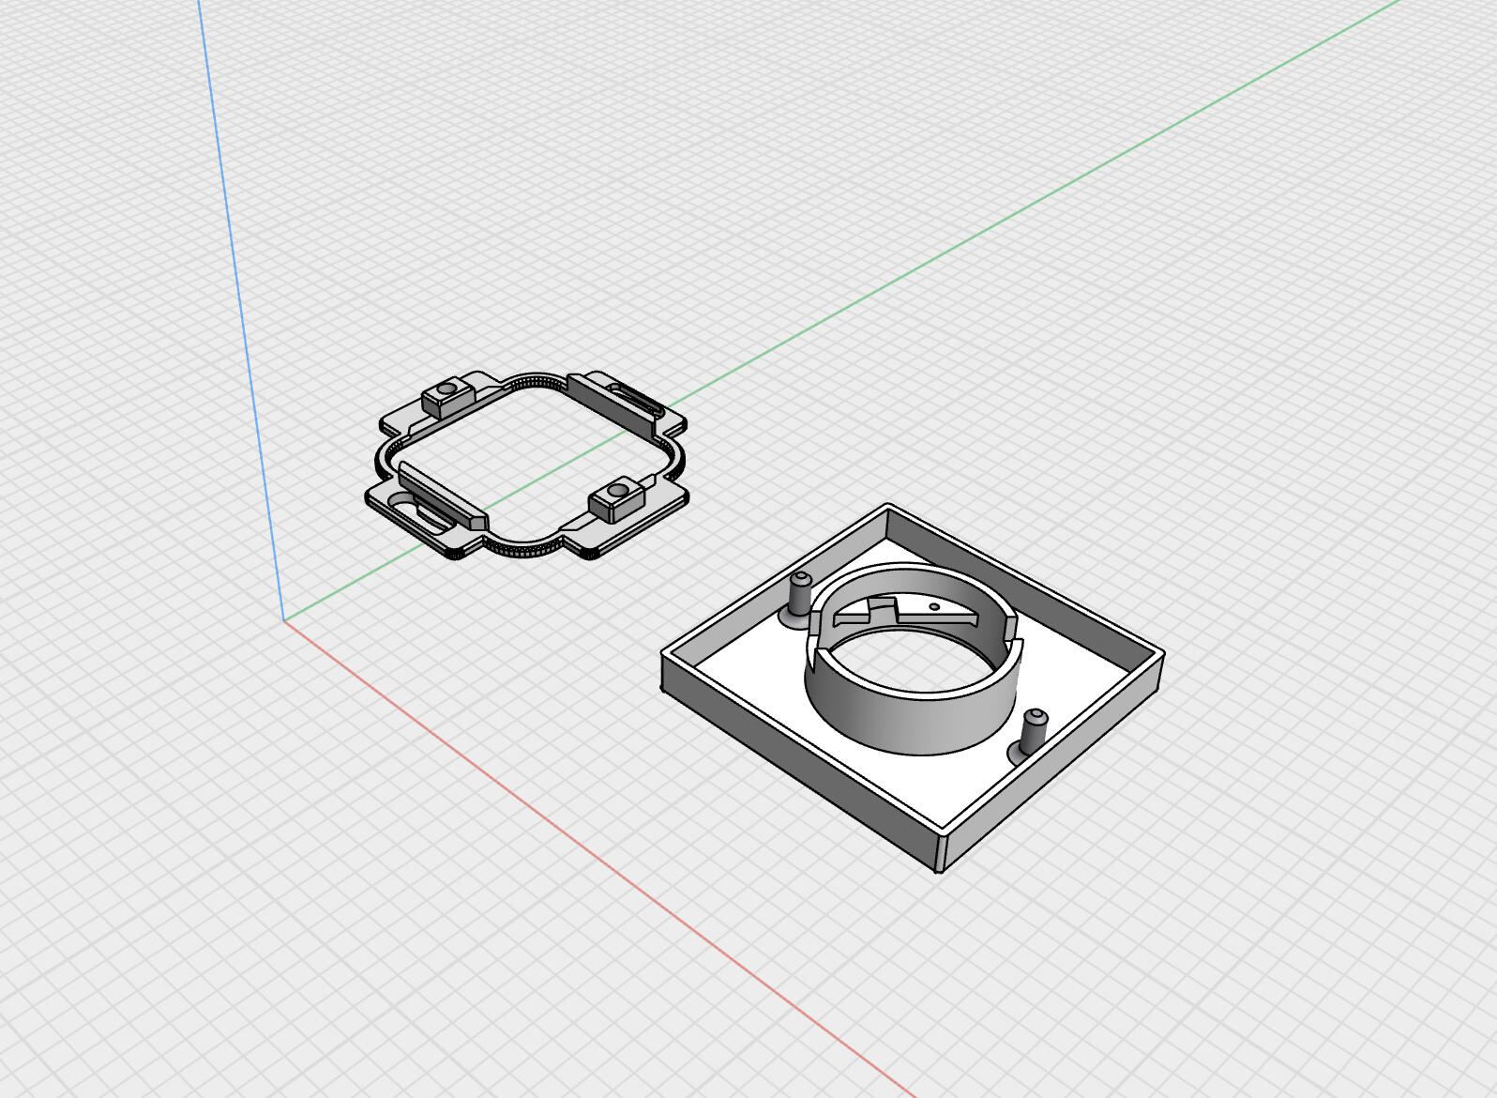
Task: Select the tray's far back corner
Action: pyautogui.click(x=887, y=507)
